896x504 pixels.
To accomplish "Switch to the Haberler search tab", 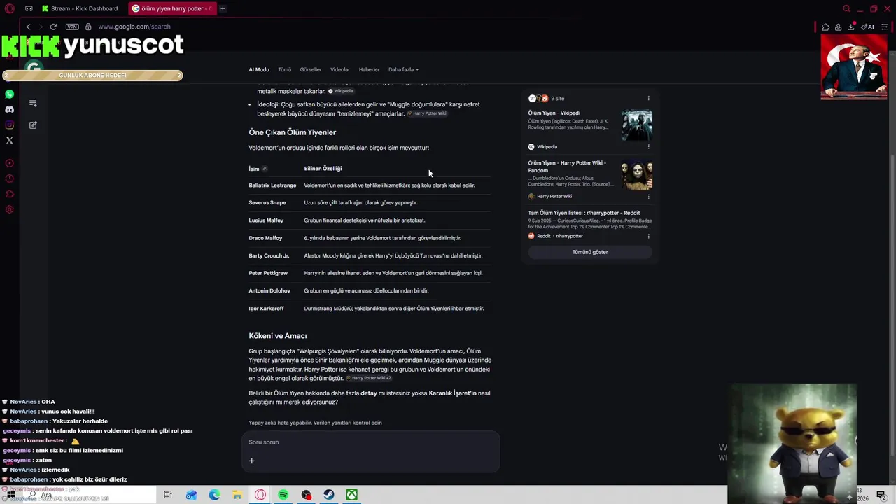I will point(369,69).
